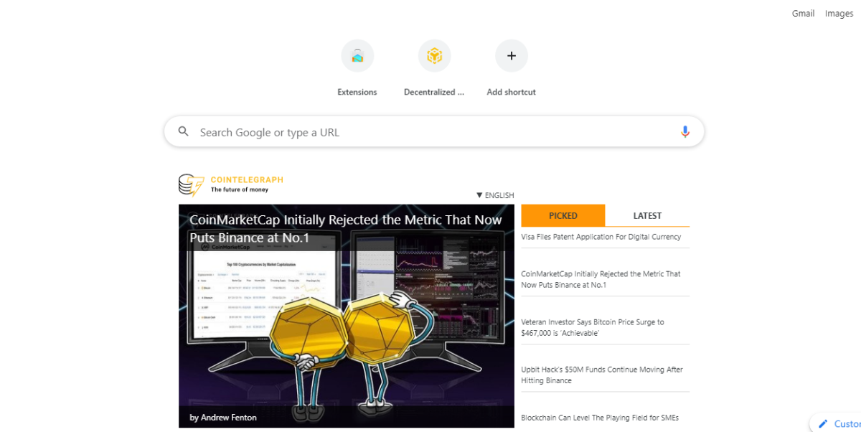Open Veteran Investor Bitcoin Price Surge article
The image size is (861, 432).
[x=593, y=327]
